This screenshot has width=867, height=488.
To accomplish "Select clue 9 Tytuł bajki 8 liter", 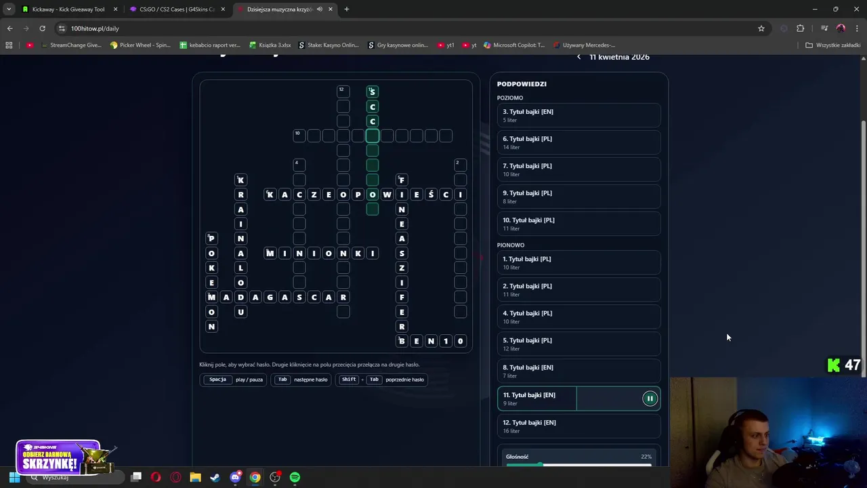I will (x=578, y=197).
